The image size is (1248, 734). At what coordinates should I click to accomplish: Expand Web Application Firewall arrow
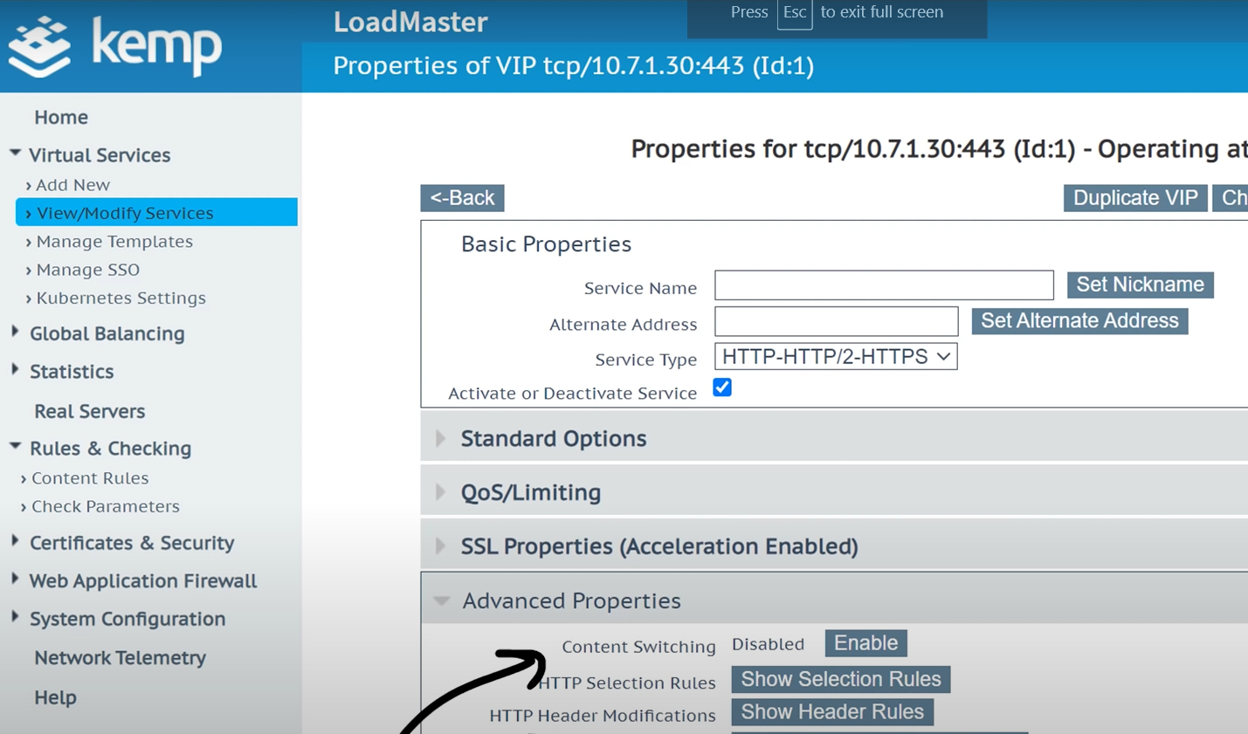pyautogui.click(x=15, y=580)
